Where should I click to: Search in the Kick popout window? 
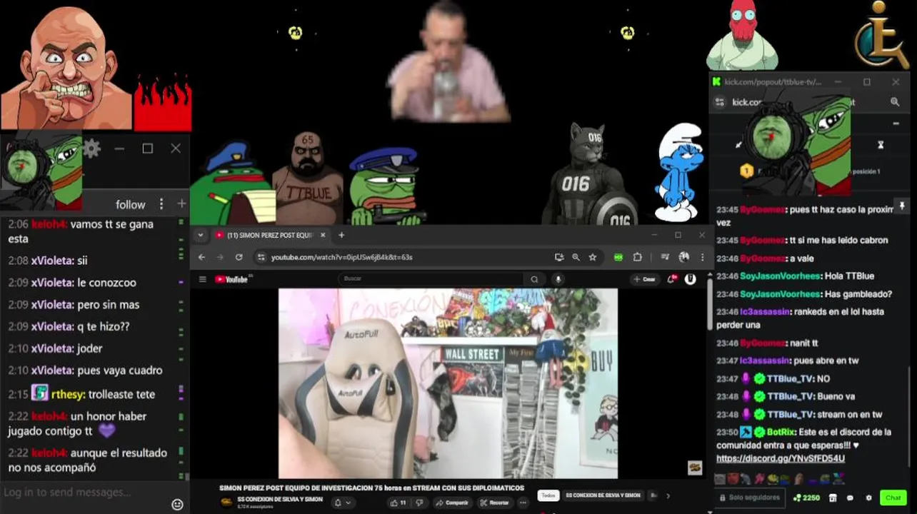tap(895, 102)
